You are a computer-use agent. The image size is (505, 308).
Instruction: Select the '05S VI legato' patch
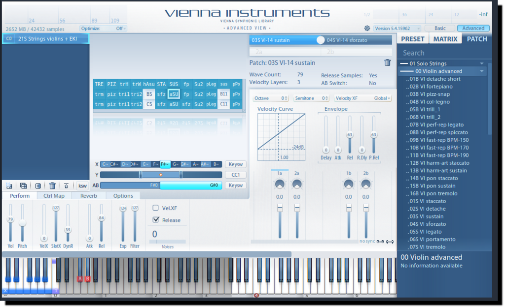tap(425, 232)
